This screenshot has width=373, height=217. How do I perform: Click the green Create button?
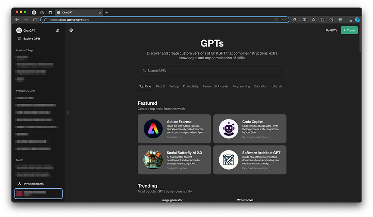[349, 30]
